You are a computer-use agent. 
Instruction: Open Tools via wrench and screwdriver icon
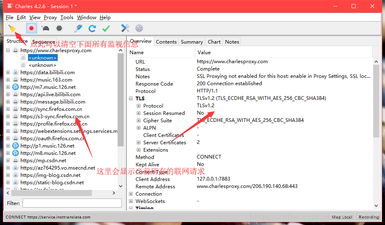coord(125,28)
